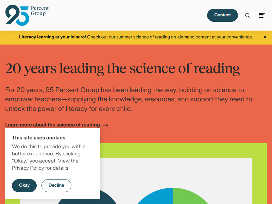Click the hero paragraph about 95 Percent Group
The image size is (272, 204).
(129, 99)
